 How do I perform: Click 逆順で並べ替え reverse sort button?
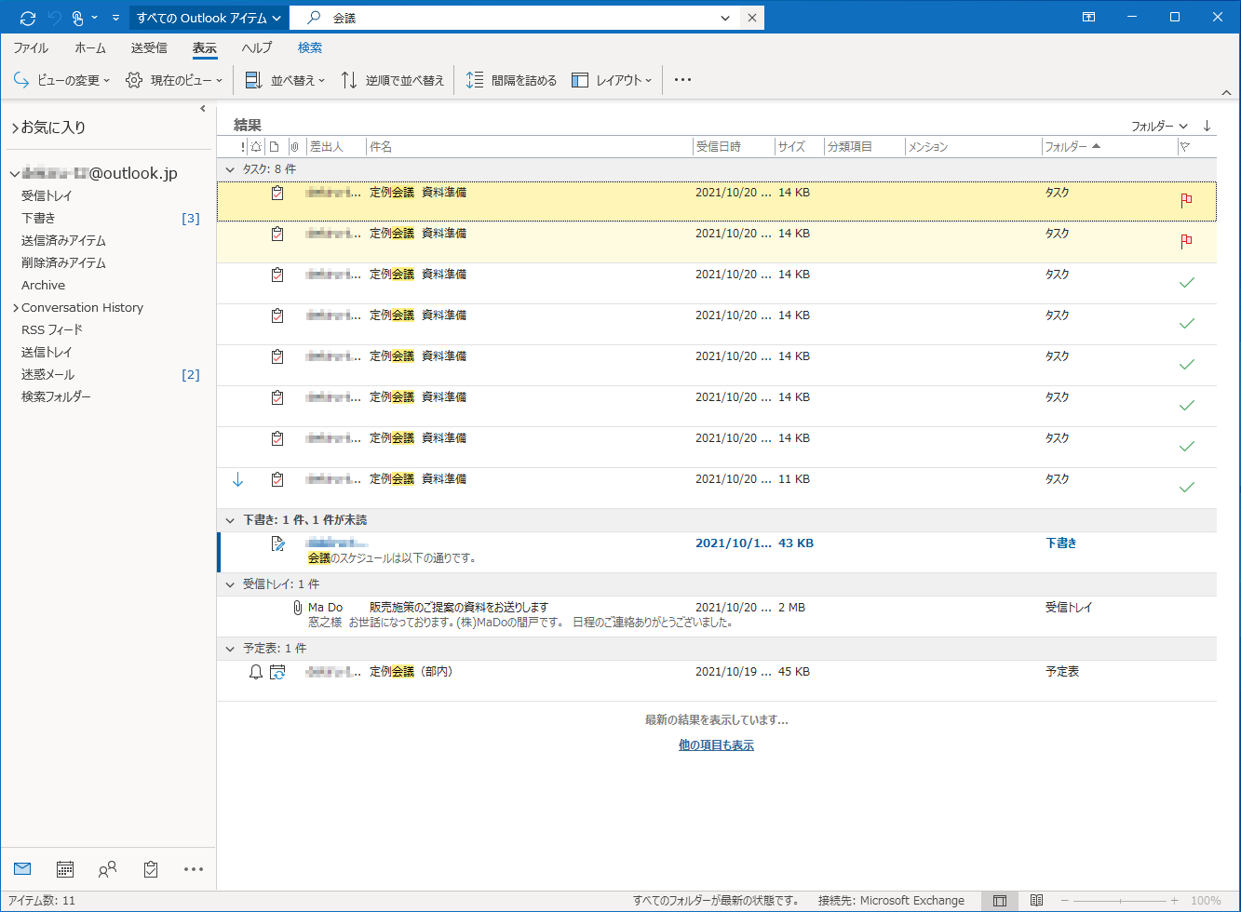(x=393, y=81)
